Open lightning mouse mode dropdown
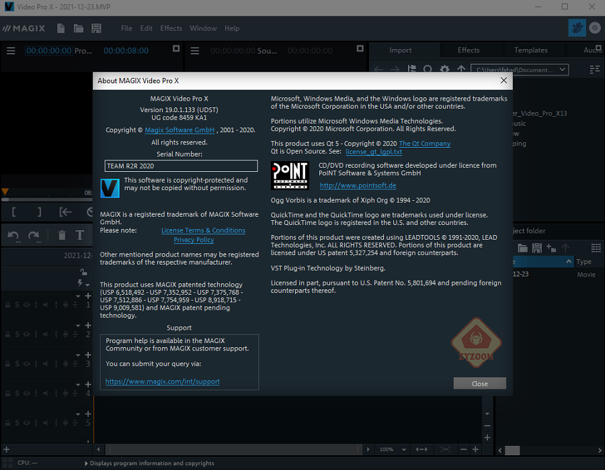This screenshot has width=605, height=470. (87, 285)
